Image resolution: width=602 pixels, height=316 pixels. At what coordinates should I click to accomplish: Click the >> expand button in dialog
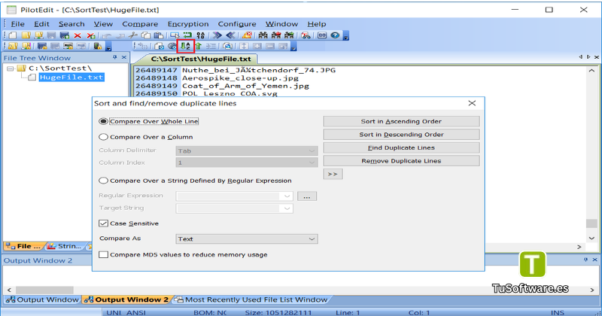click(333, 174)
